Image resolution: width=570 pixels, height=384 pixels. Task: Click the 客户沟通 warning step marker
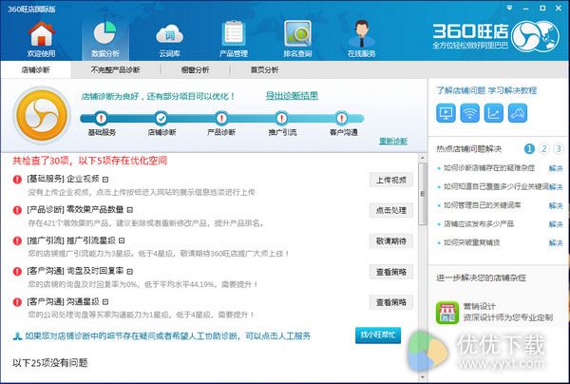tap(341, 118)
